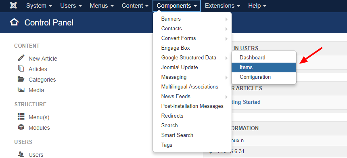This screenshot has width=347, height=158.
Task: Click the list icon beside Menu(s)
Action: (21, 116)
